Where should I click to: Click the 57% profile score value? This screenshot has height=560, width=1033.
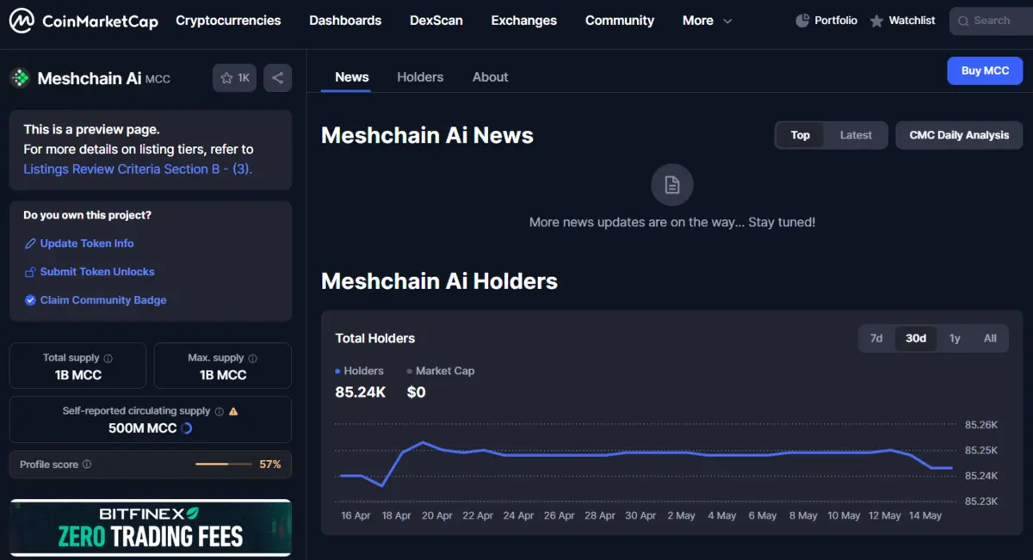(x=270, y=465)
